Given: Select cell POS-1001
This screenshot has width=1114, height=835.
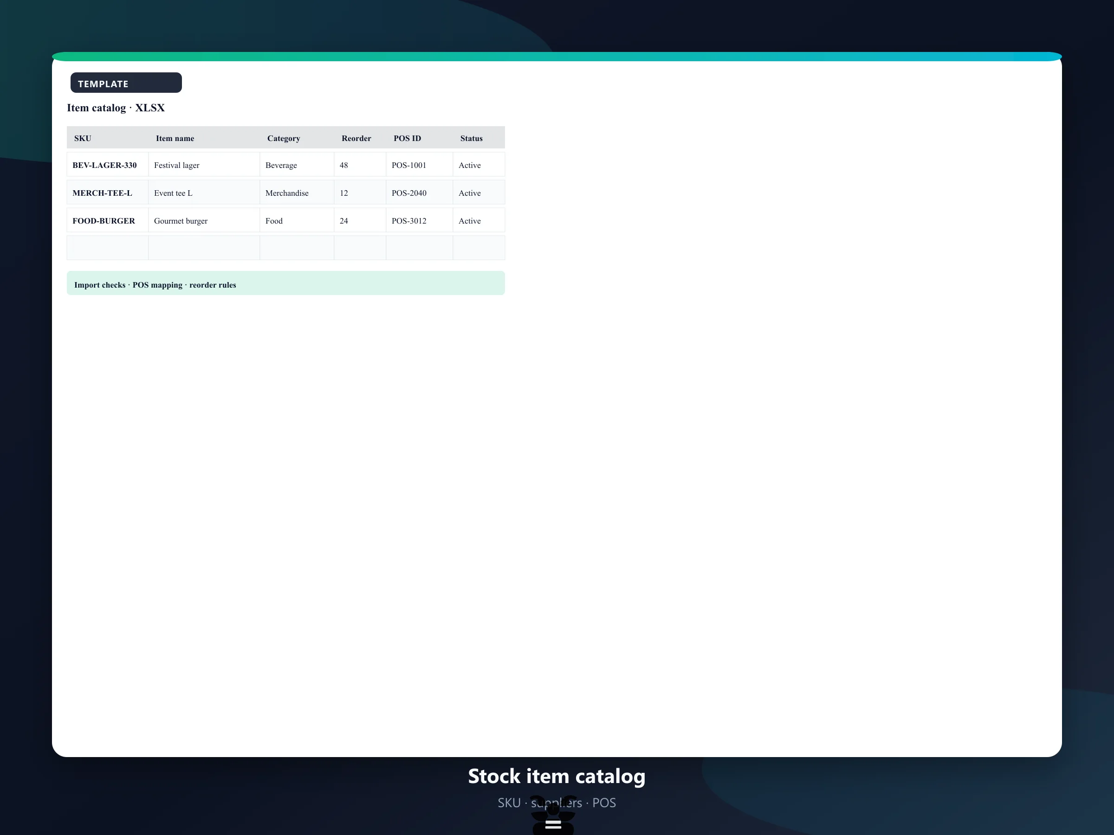Looking at the screenshot, I should tap(420, 165).
